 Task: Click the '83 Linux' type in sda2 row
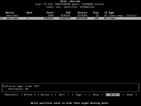point(110,18)
